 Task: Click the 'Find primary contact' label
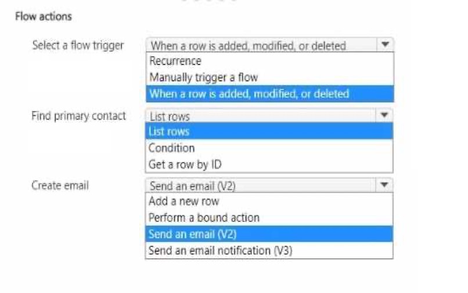coord(79,116)
